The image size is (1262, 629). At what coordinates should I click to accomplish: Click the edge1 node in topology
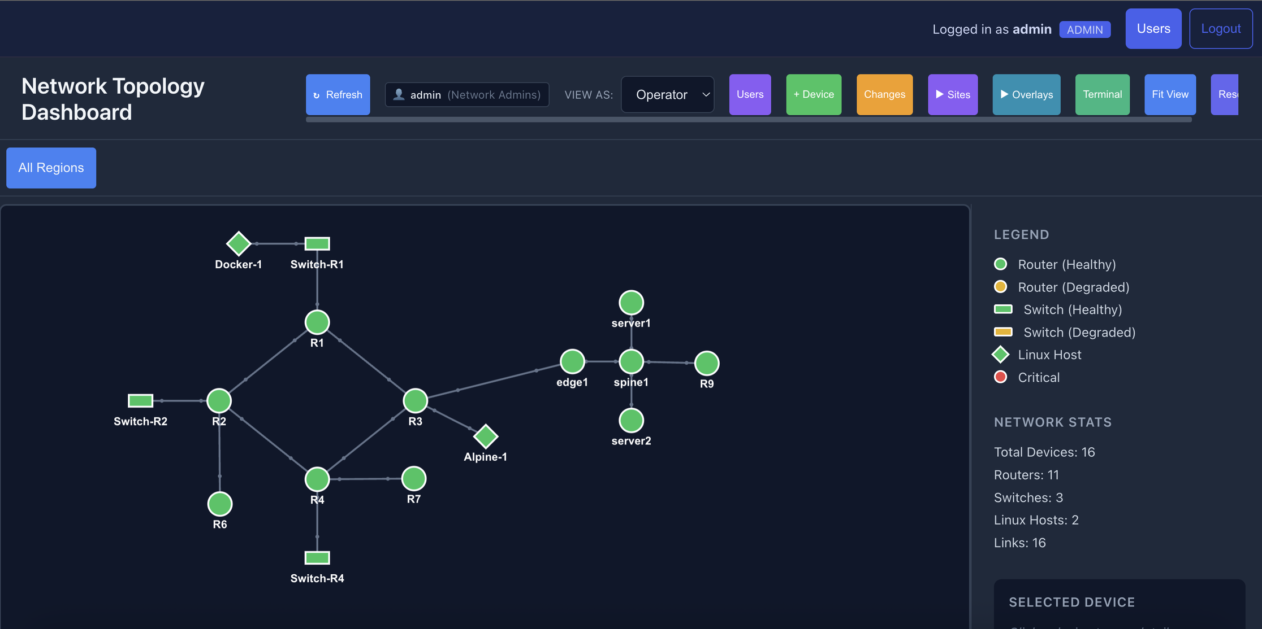point(572,361)
